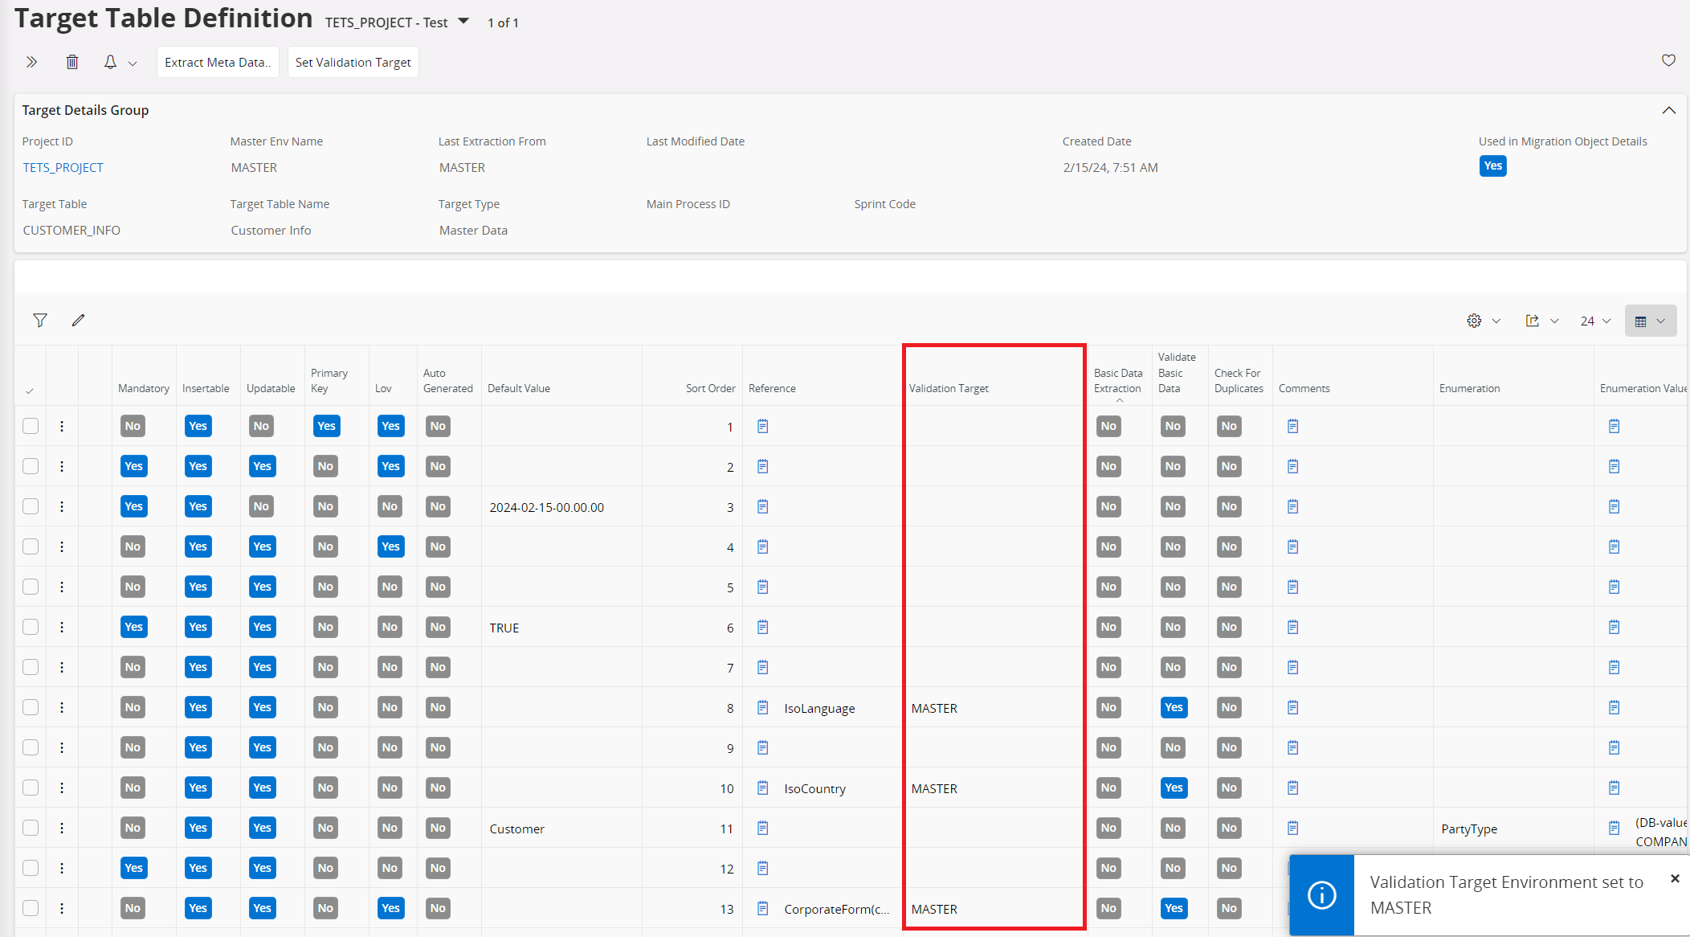Select the row with IsoCountry reference
Screen dimensions: 1690x937
(x=31, y=788)
